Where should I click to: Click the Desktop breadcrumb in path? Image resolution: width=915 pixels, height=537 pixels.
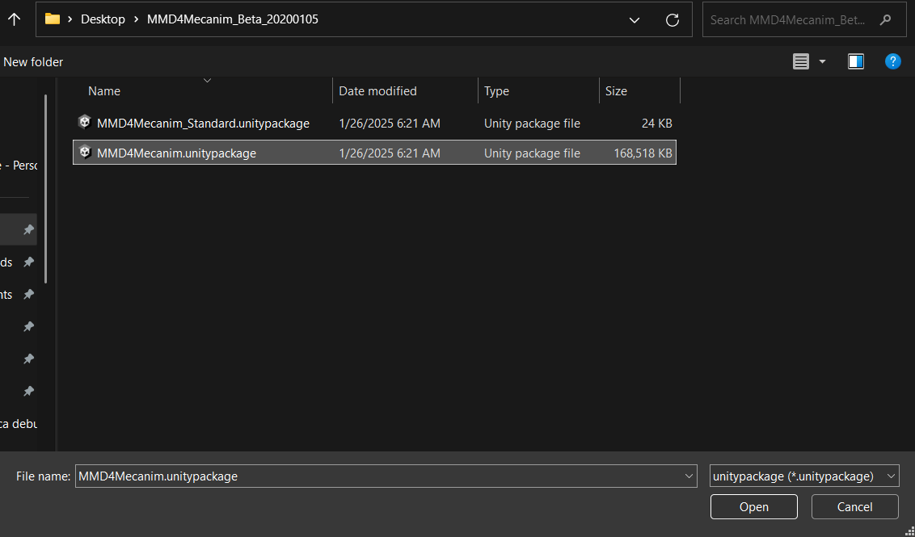(103, 19)
